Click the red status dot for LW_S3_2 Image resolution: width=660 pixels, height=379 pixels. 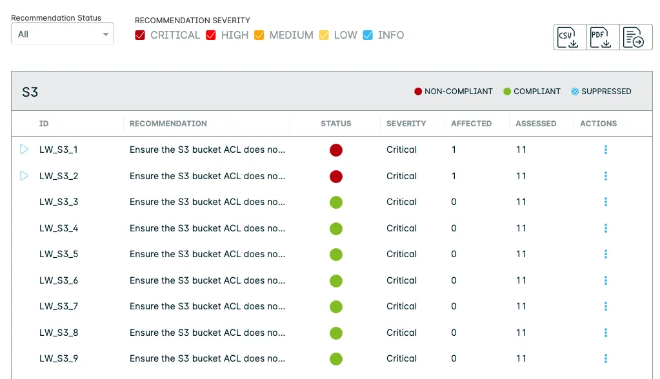point(336,176)
